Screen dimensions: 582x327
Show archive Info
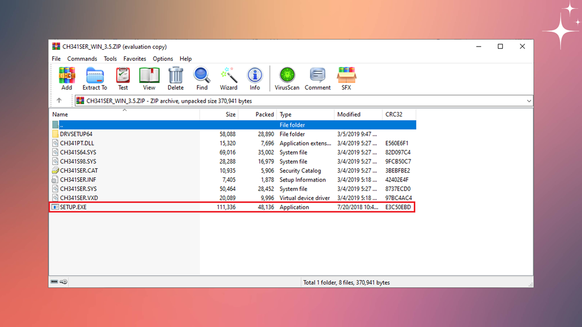[x=254, y=79]
